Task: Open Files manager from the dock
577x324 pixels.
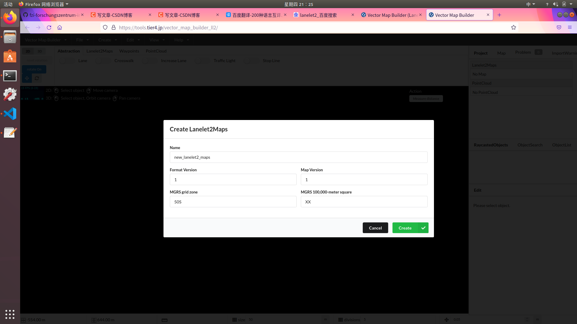Action: 10,37
